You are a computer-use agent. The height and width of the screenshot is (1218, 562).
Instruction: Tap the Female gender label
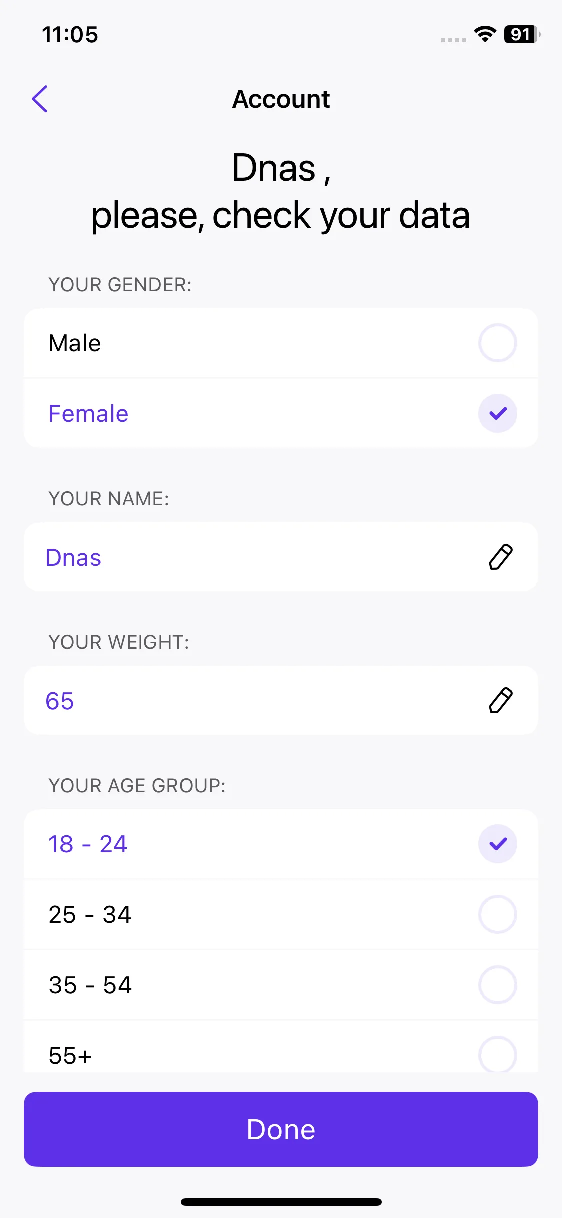pos(88,414)
